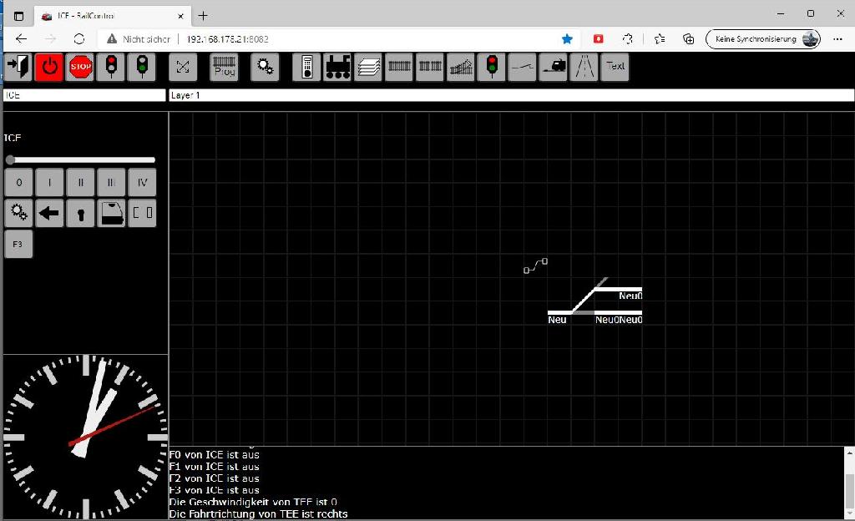The width and height of the screenshot is (855, 521).
Task: Click the exit door icon
Action: (x=18, y=67)
